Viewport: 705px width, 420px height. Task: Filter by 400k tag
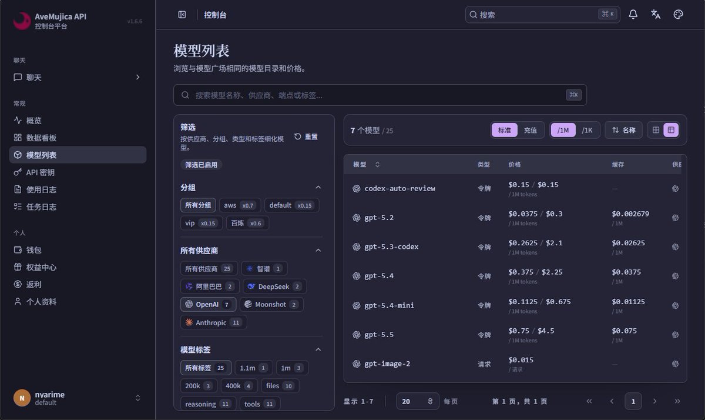239,386
